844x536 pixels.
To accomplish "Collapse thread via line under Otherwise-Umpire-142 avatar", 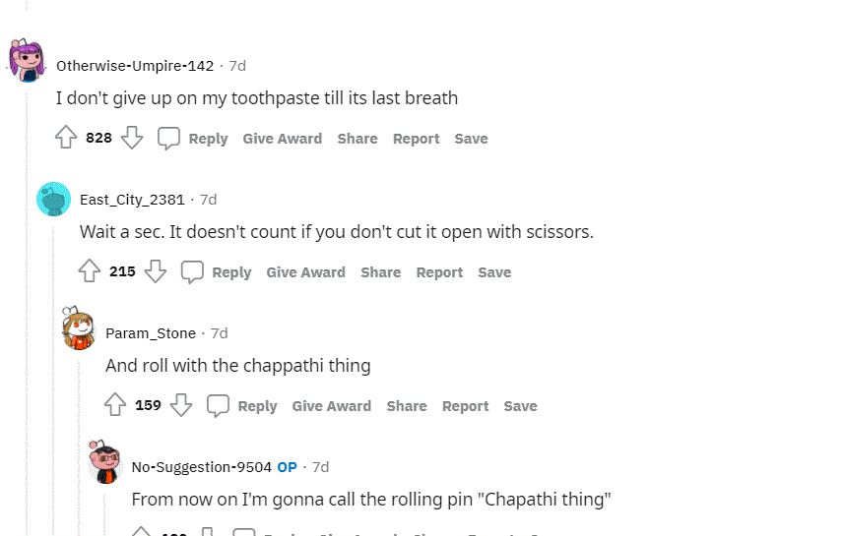I will (x=27, y=309).
